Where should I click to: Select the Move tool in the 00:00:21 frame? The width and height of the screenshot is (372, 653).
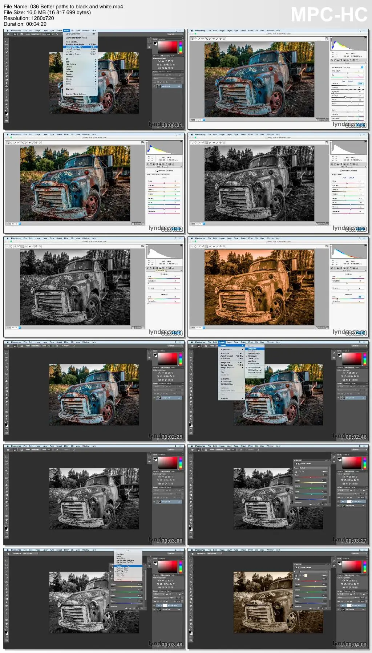coord(6,41)
